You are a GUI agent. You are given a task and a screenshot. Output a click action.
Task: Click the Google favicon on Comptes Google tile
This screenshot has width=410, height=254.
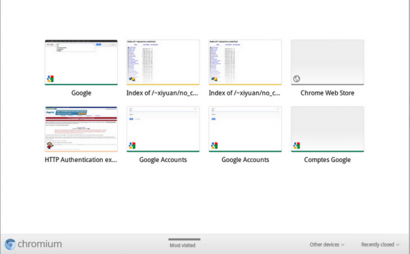pos(297,145)
